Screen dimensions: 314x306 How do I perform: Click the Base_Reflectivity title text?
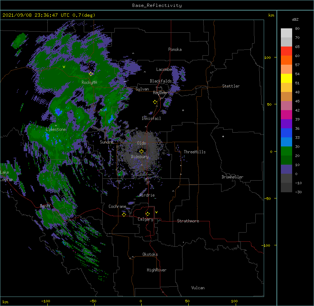pos(157,5)
